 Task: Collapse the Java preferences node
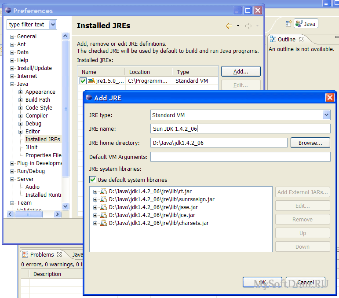[x=12, y=84]
